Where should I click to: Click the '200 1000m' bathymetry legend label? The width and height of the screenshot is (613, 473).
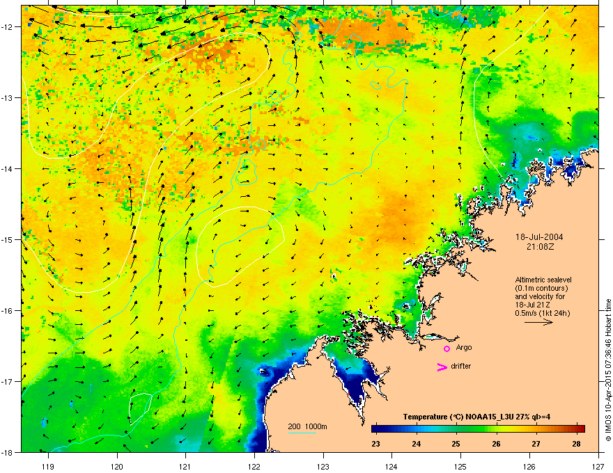307,426
